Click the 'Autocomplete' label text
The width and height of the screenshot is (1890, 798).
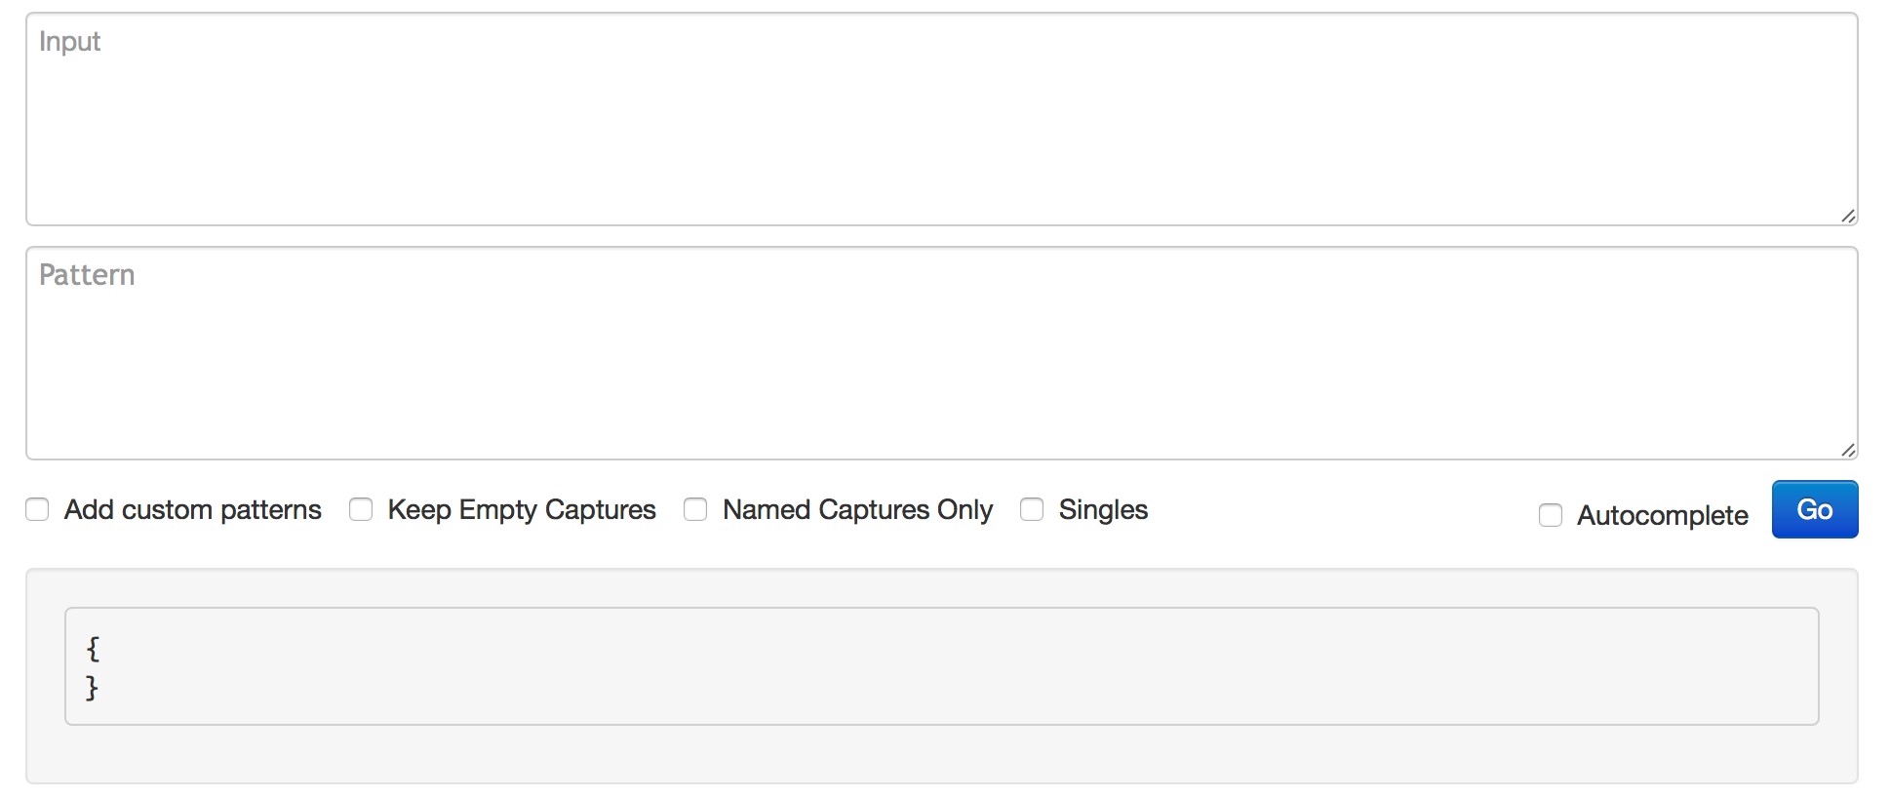click(1663, 515)
